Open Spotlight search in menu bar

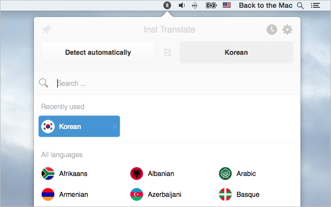point(300,5)
